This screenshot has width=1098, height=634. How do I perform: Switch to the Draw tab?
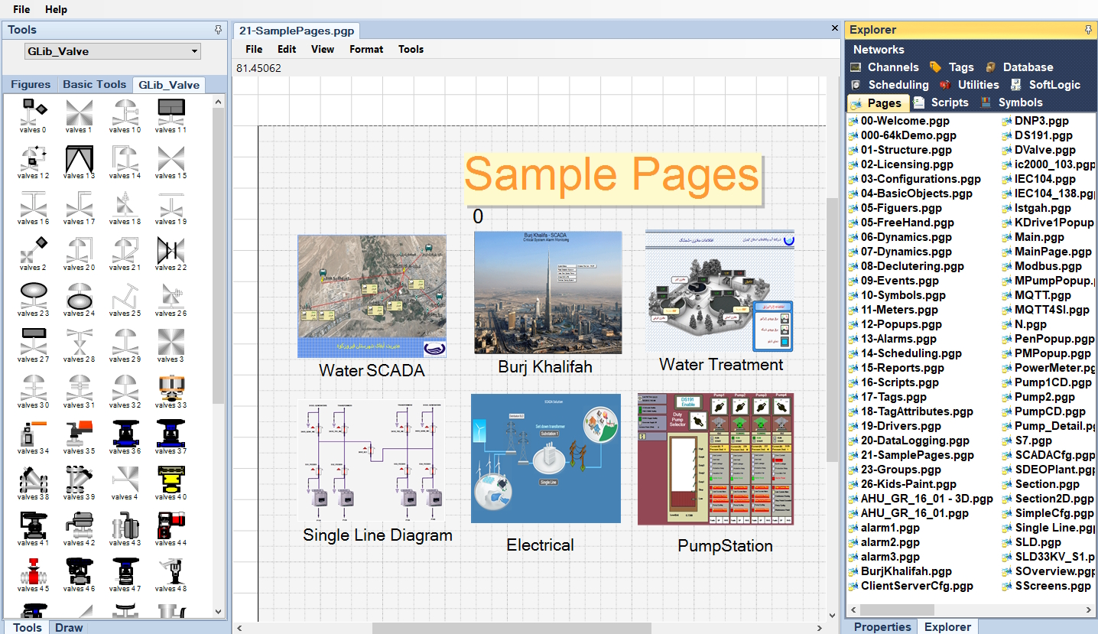tap(69, 627)
